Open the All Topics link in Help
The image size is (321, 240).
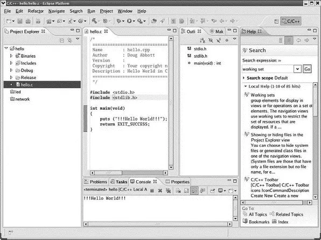click(x=258, y=214)
